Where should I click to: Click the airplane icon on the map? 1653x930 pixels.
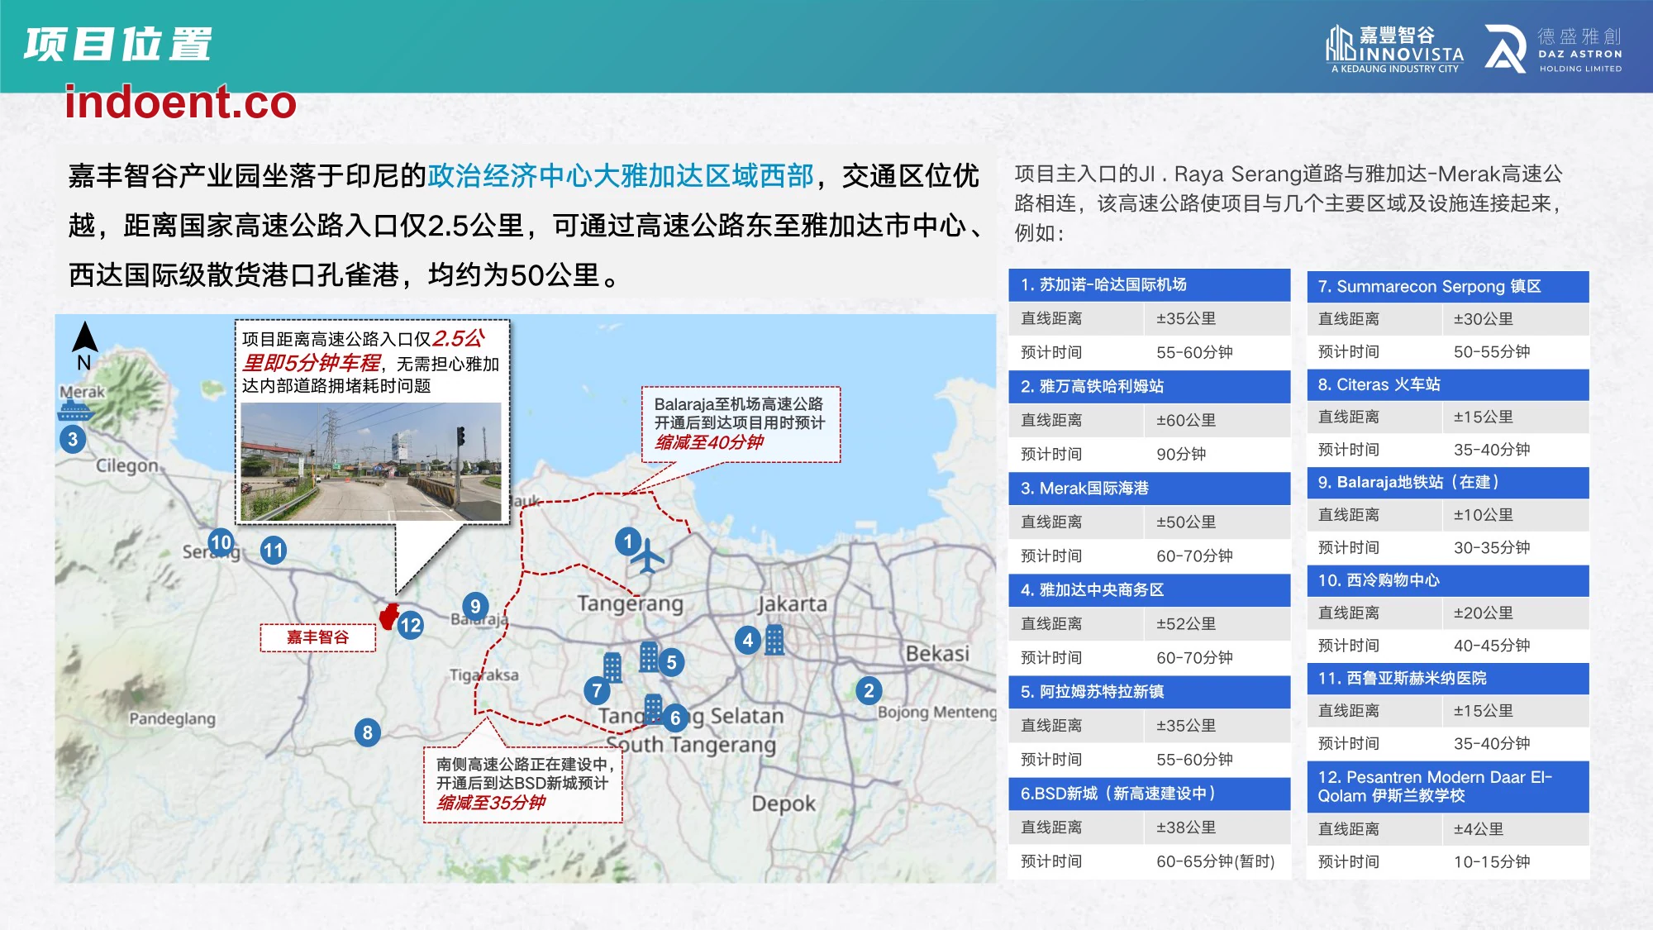pos(648,556)
